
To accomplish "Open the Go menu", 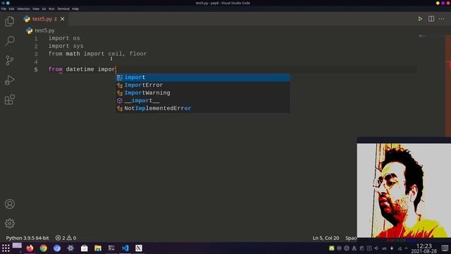I will (x=44, y=9).
